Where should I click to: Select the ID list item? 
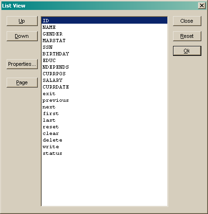104,20
